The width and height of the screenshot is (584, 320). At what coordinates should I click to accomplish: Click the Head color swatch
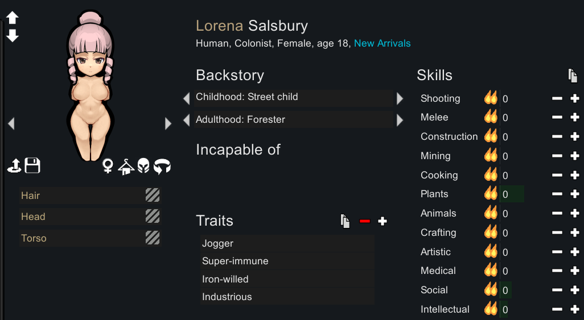(x=153, y=217)
